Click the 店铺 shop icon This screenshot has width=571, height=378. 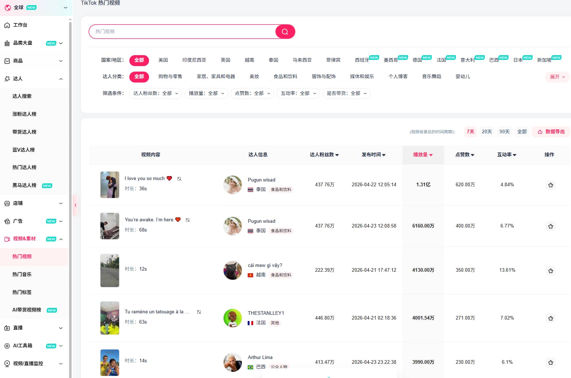click(7, 203)
